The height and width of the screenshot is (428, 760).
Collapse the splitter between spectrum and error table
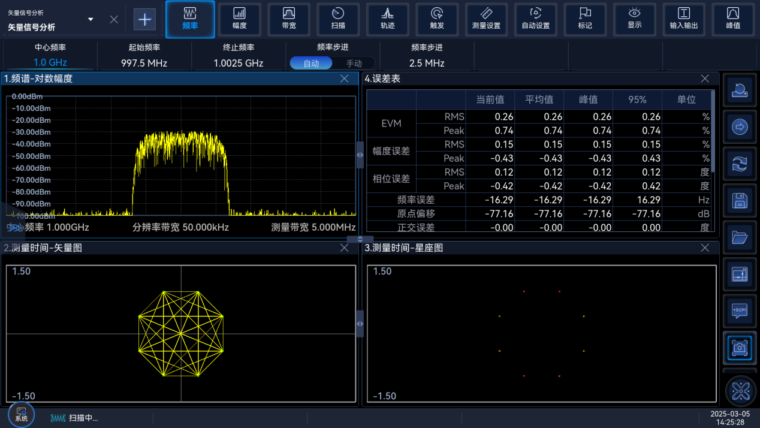pyautogui.click(x=360, y=155)
